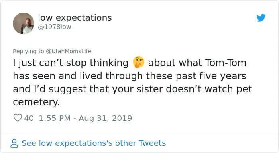This screenshot has width=279, height=153.
Task: Like the tweet with the heart icon
Action: point(18,118)
